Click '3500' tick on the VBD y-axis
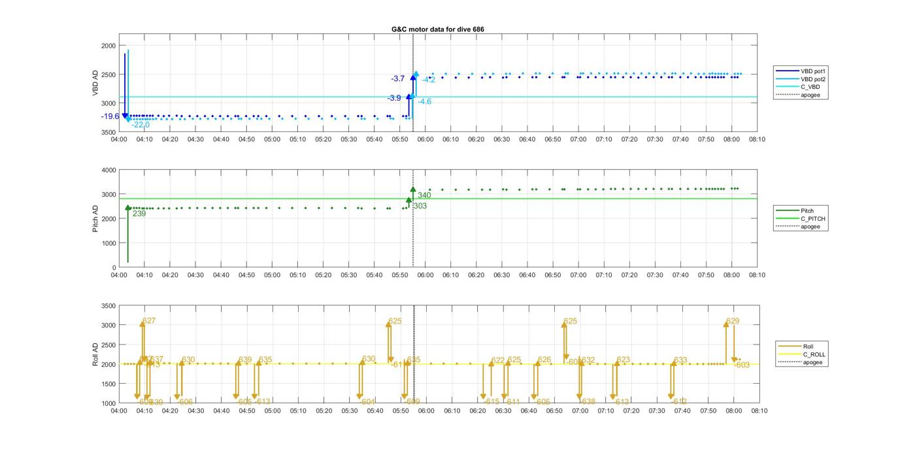 [109, 132]
